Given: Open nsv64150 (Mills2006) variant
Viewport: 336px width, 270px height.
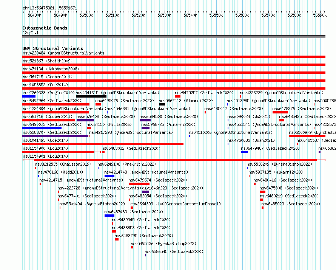Looking at the screenshot, I should click(x=109, y=124).
